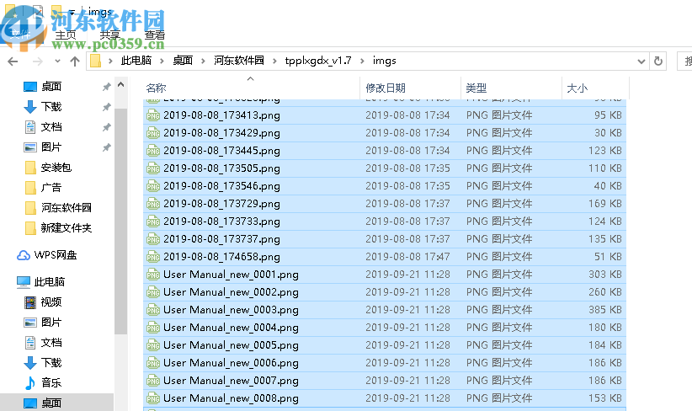Click the search box at right
This screenshot has height=411, width=692.
pos(684,61)
